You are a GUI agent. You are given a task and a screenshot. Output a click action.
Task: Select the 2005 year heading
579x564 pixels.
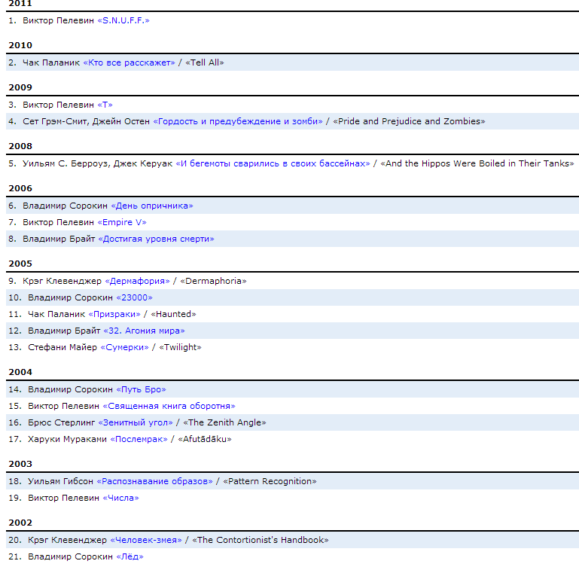point(20,264)
